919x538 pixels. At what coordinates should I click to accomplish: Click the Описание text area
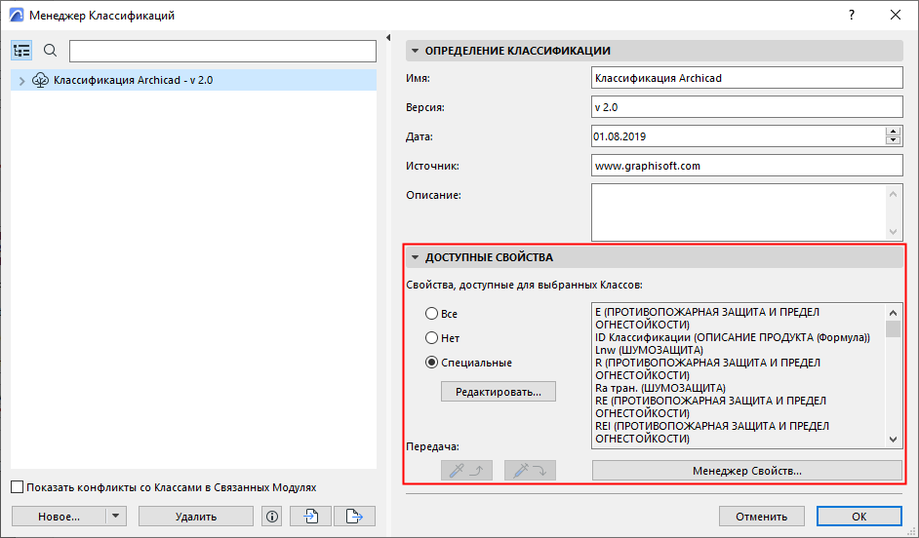tap(739, 211)
